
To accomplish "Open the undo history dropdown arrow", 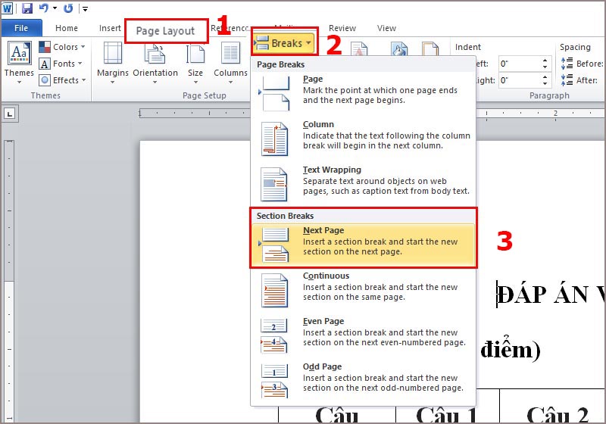I will (x=55, y=8).
